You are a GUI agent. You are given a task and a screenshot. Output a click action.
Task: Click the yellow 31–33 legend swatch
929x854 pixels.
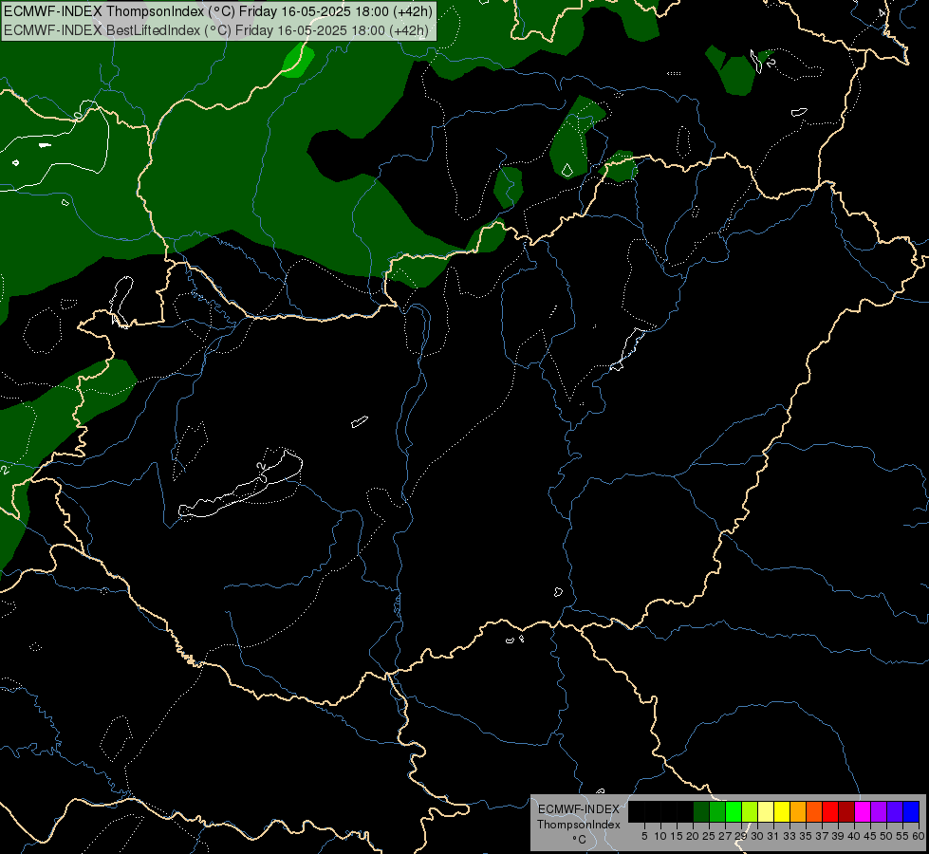click(782, 811)
